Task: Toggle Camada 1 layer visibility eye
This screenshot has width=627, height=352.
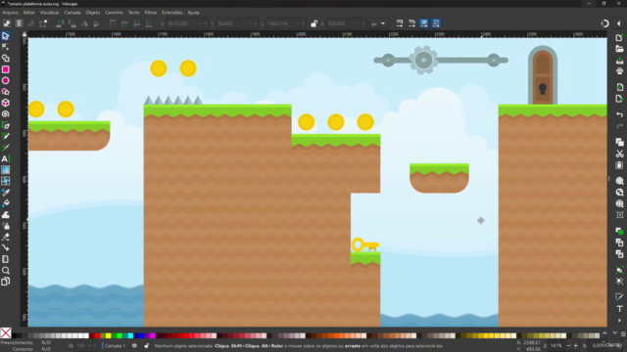Action: pyautogui.click(x=135, y=345)
